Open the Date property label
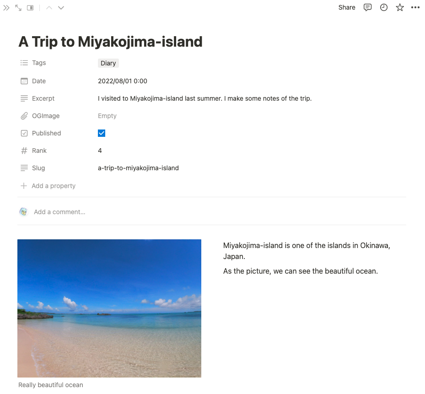425x394 pixels. click(39, 81)
